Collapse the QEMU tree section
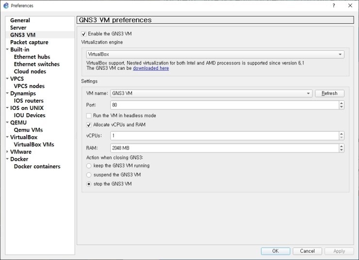This screenshot has width=359, height=260. point(7,122)
